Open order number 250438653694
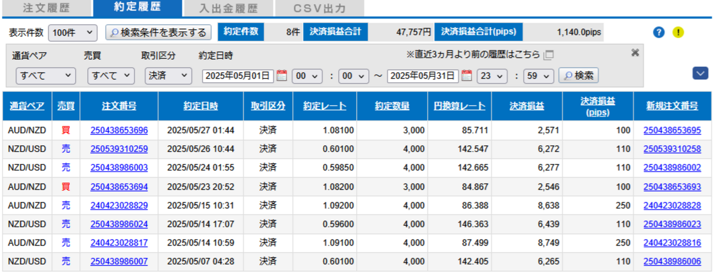Image resolution: width=714 pixels, height=273 pixels. click(x=119, y=187)
